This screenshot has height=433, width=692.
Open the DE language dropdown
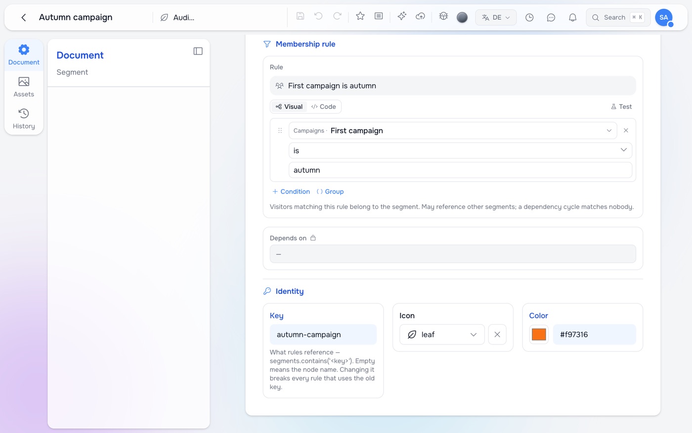[x=496, y=17]
